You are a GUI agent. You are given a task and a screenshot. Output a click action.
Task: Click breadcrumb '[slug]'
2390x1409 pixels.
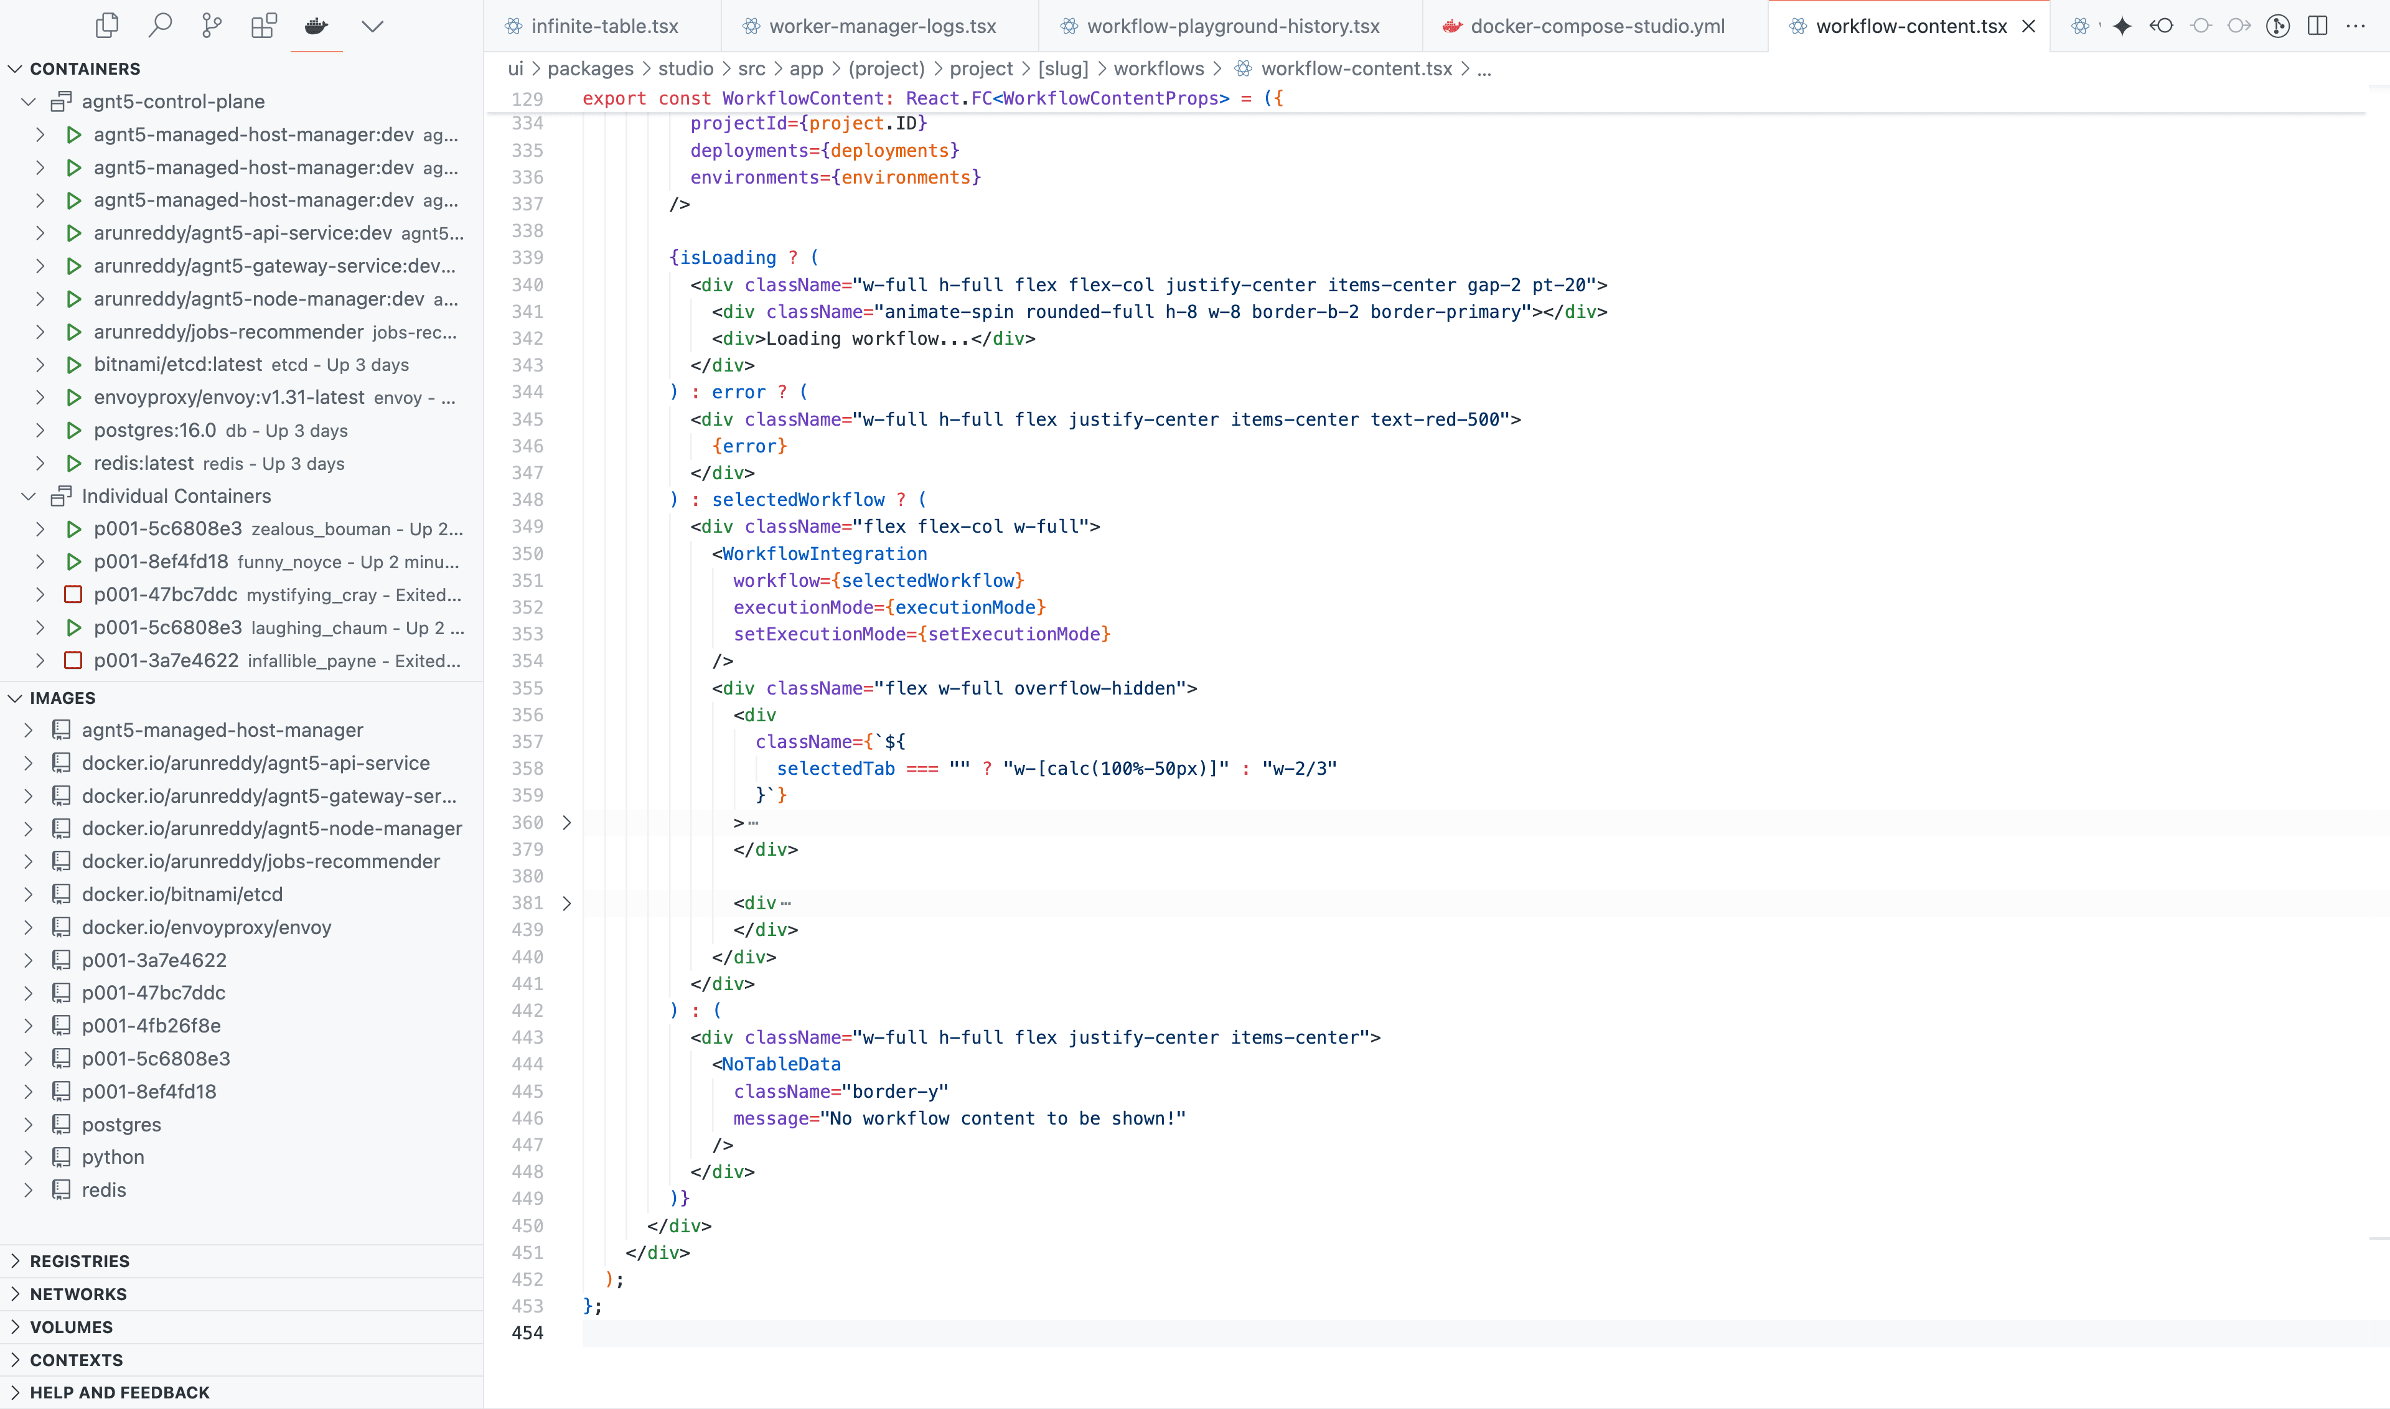[1062, 68]
